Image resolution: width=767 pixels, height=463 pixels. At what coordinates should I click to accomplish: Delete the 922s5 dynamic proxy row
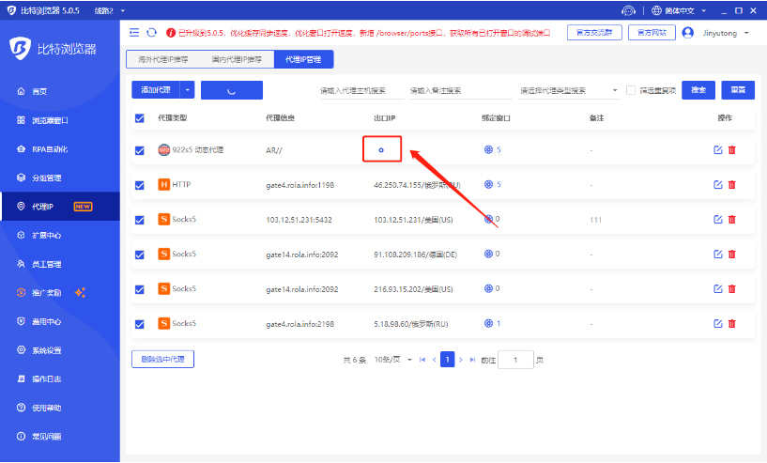[x=731, y=149]
